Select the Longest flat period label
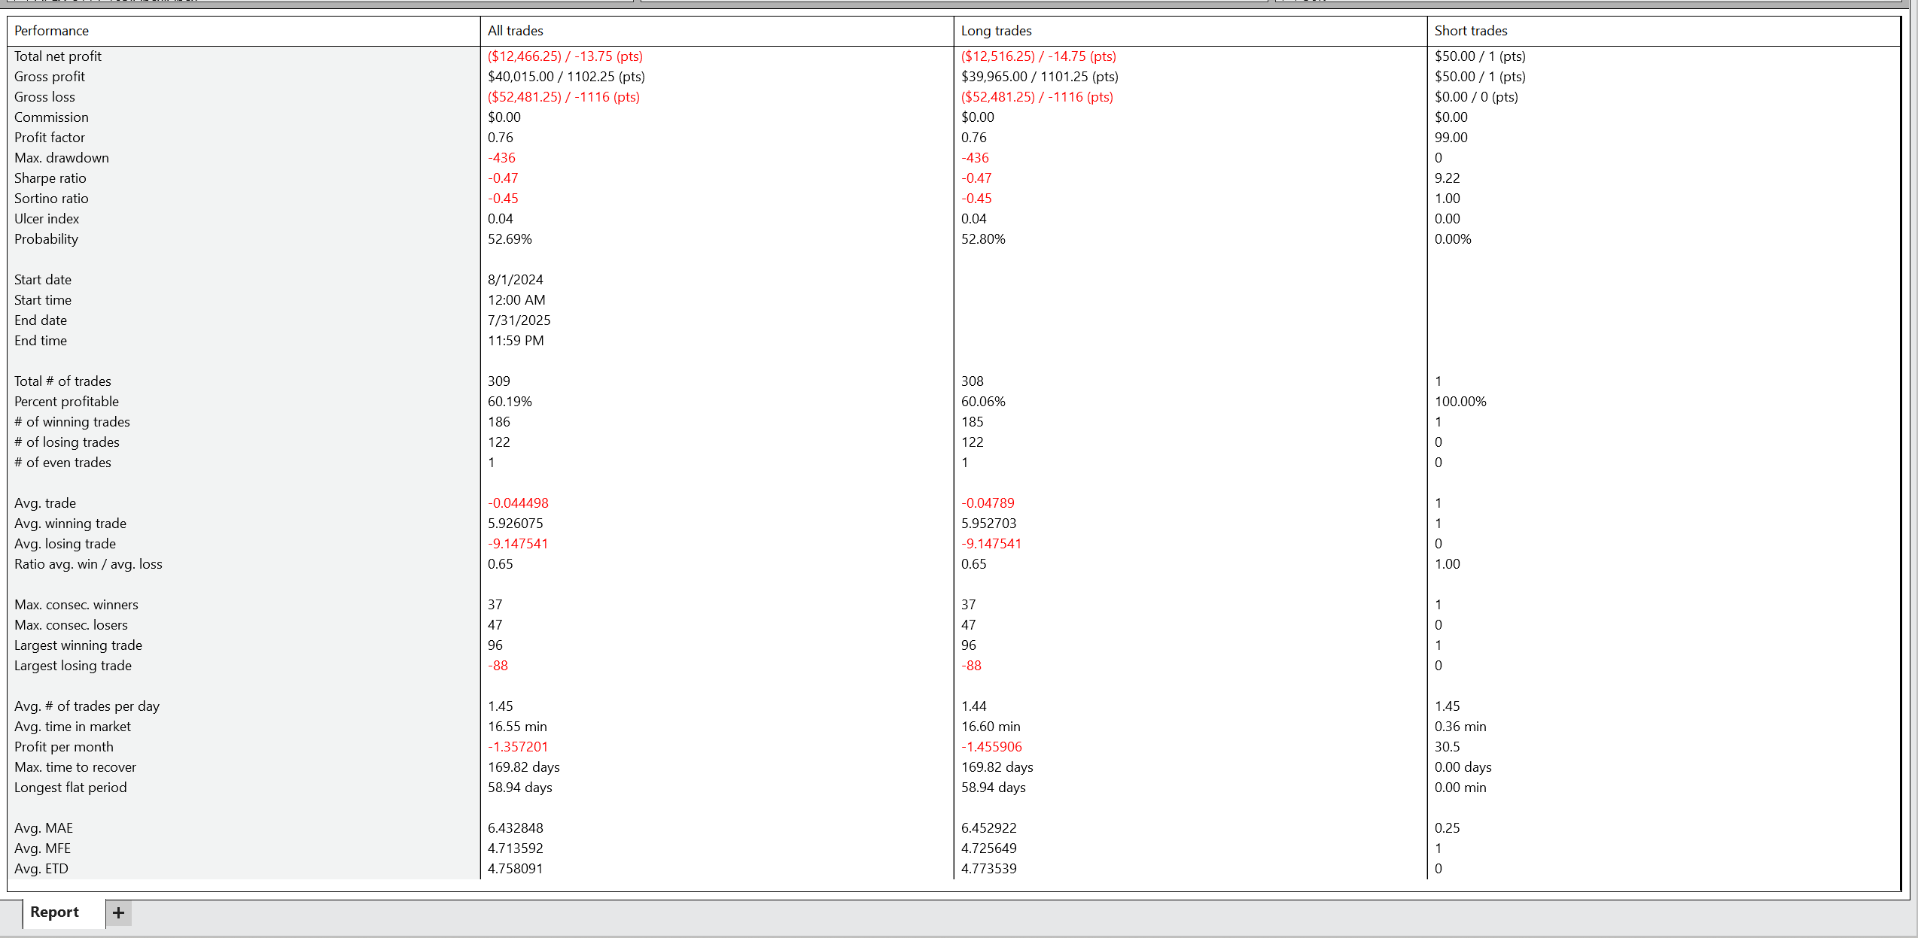Image resolution: width=1918 pixels, height=938 pixels. (70, 788)
